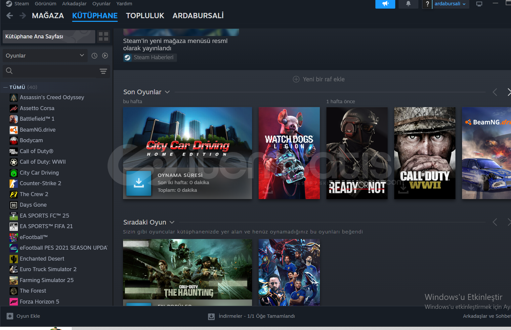The width and height of the screenshot is (511, 330).
Task: Click the grid collections view icon
Action: (x=104, y=36)
